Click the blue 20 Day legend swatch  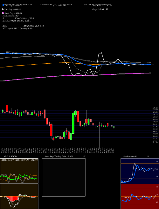click(3, 5)
